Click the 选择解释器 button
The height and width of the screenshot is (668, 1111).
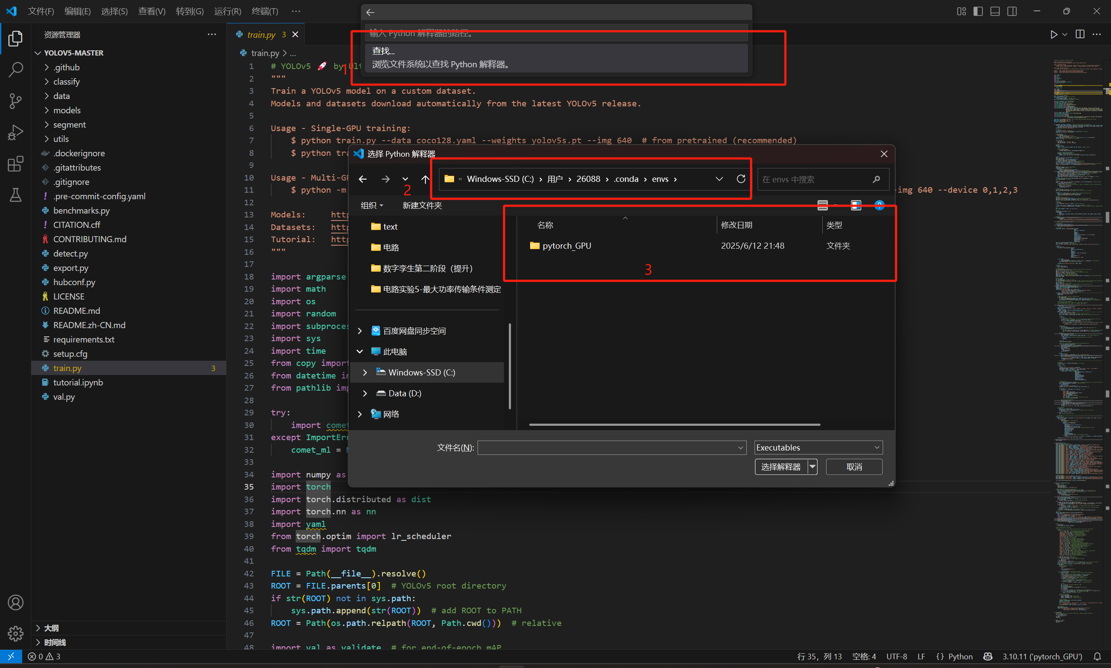point(781,467)
